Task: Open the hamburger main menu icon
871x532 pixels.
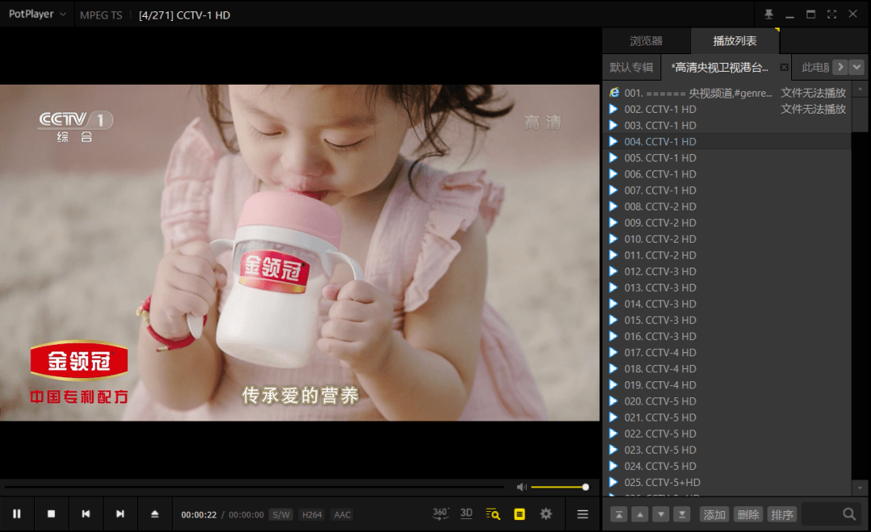Action: coord(582,514)
